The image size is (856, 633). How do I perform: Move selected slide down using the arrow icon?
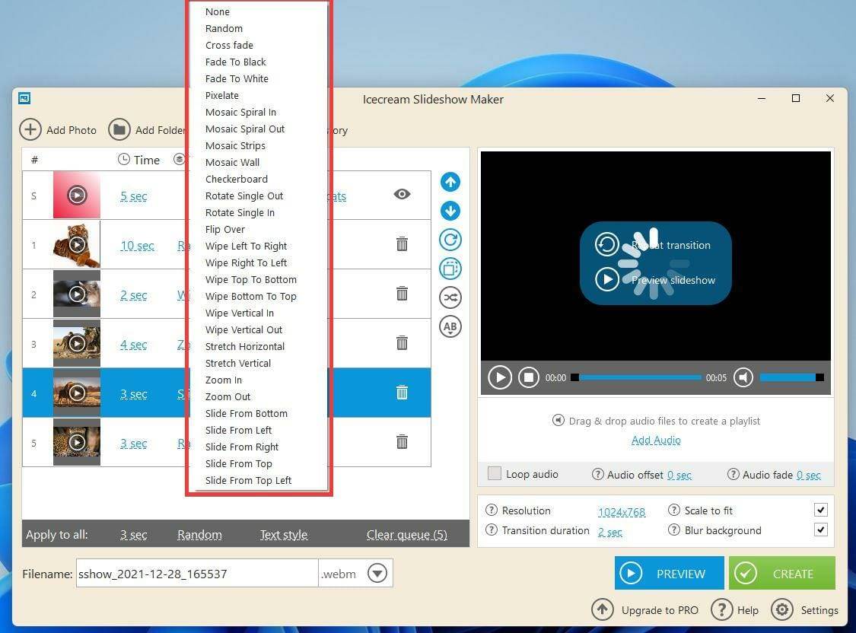point(450,211)
